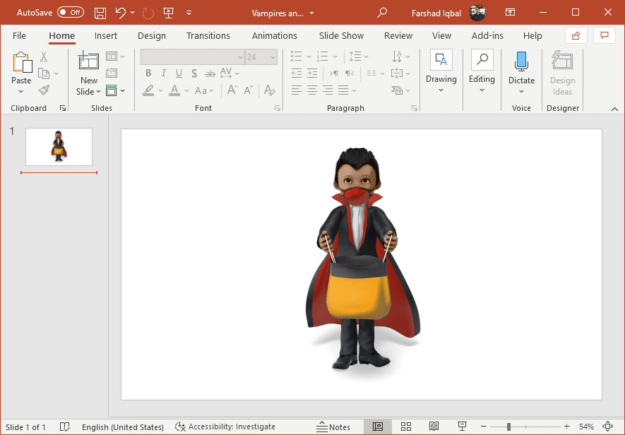The width and height of the screenshot is (625, 435).
Task: Switch to Reading View icon
Action: pos(434,427)
